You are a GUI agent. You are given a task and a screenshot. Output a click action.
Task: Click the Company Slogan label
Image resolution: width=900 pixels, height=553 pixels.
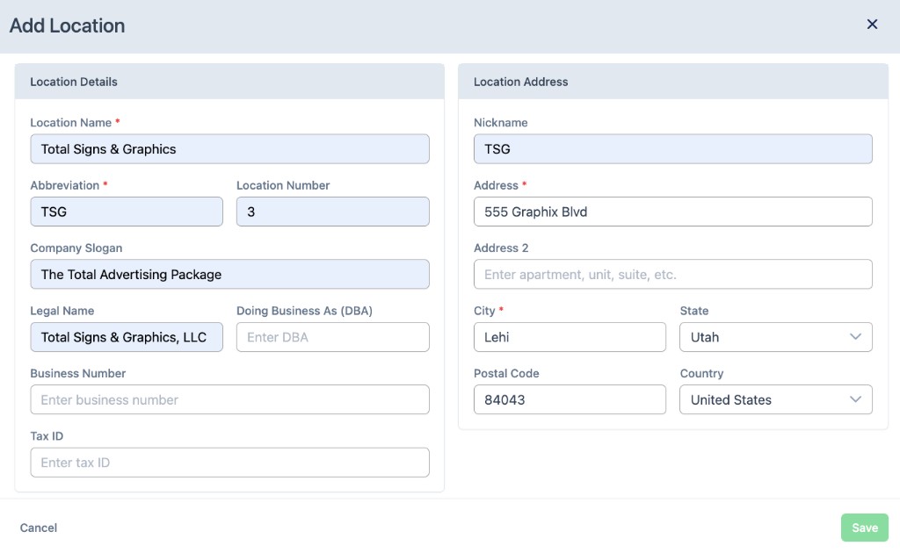coord(76,248)
